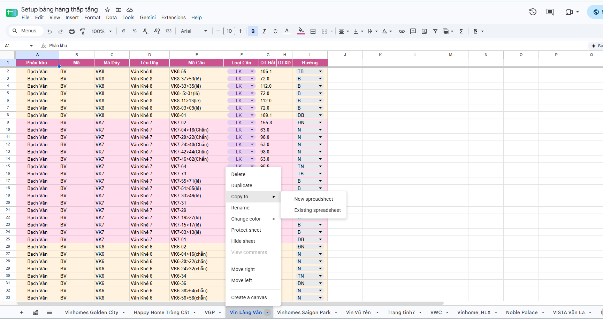Open the Extensions menu
The height and width of the screenshot is (319, 603).
coord(173,17)
